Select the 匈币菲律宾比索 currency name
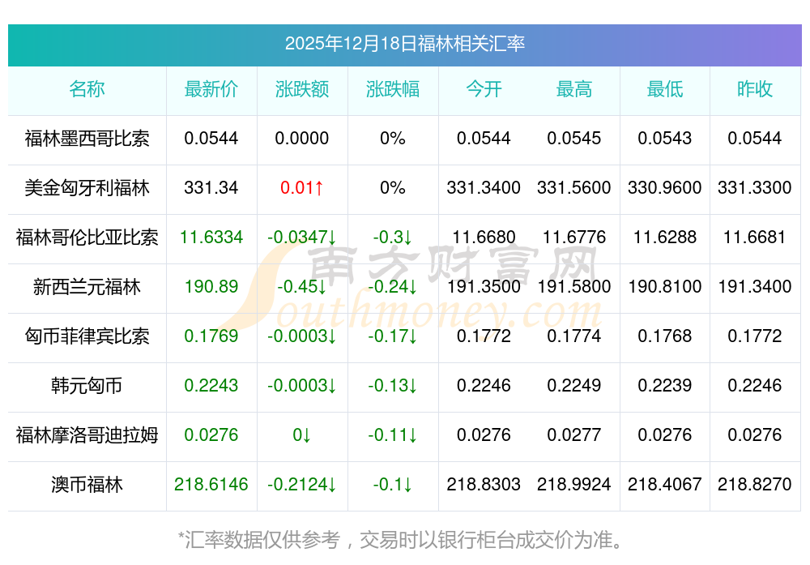 click(x=87, y=336)
